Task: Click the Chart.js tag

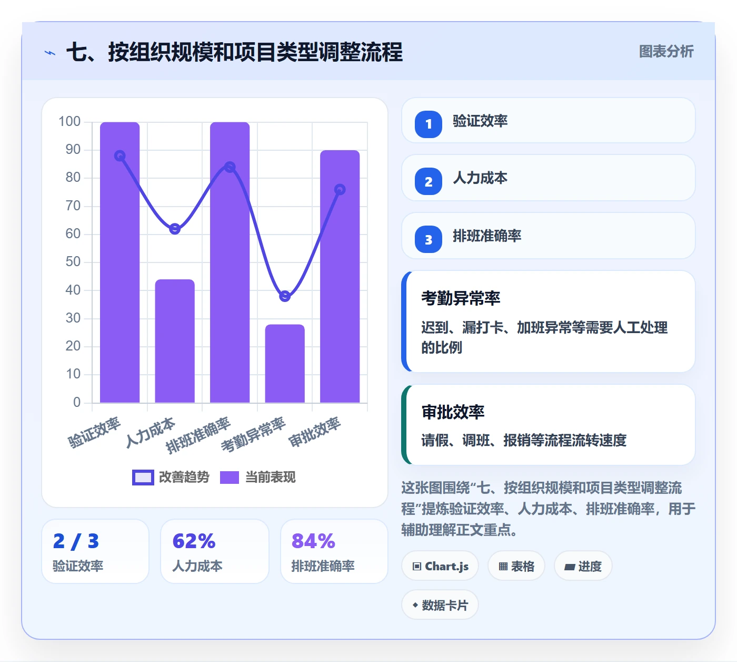Action: pos(440,566)
